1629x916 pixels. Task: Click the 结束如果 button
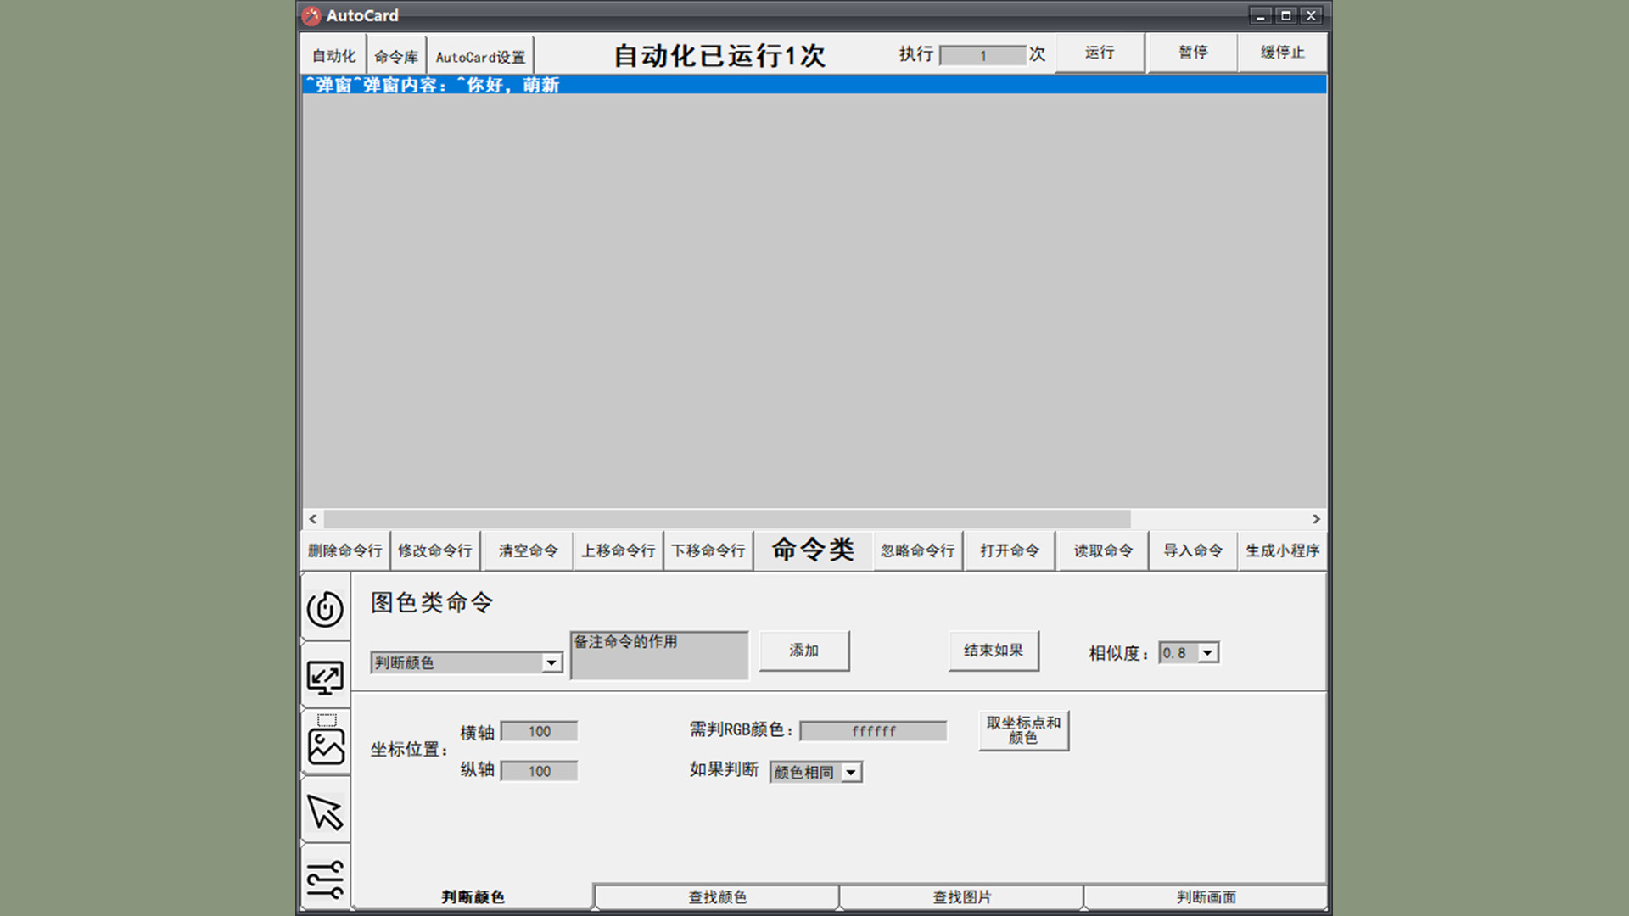tap(994, 651)
